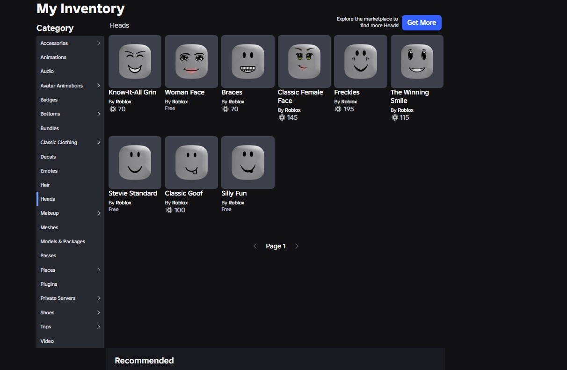Open the Stevie Standard title link
567x370 pixels.
click(x=133, y=193)
